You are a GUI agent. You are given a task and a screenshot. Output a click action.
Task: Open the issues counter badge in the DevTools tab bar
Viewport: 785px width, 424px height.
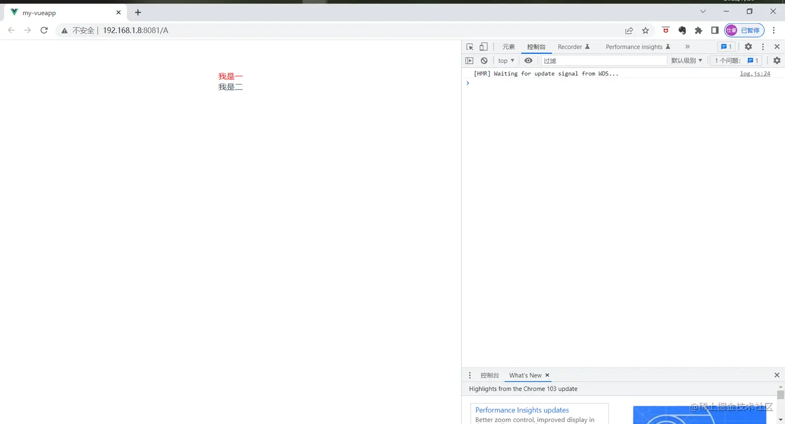pos(726,47)
